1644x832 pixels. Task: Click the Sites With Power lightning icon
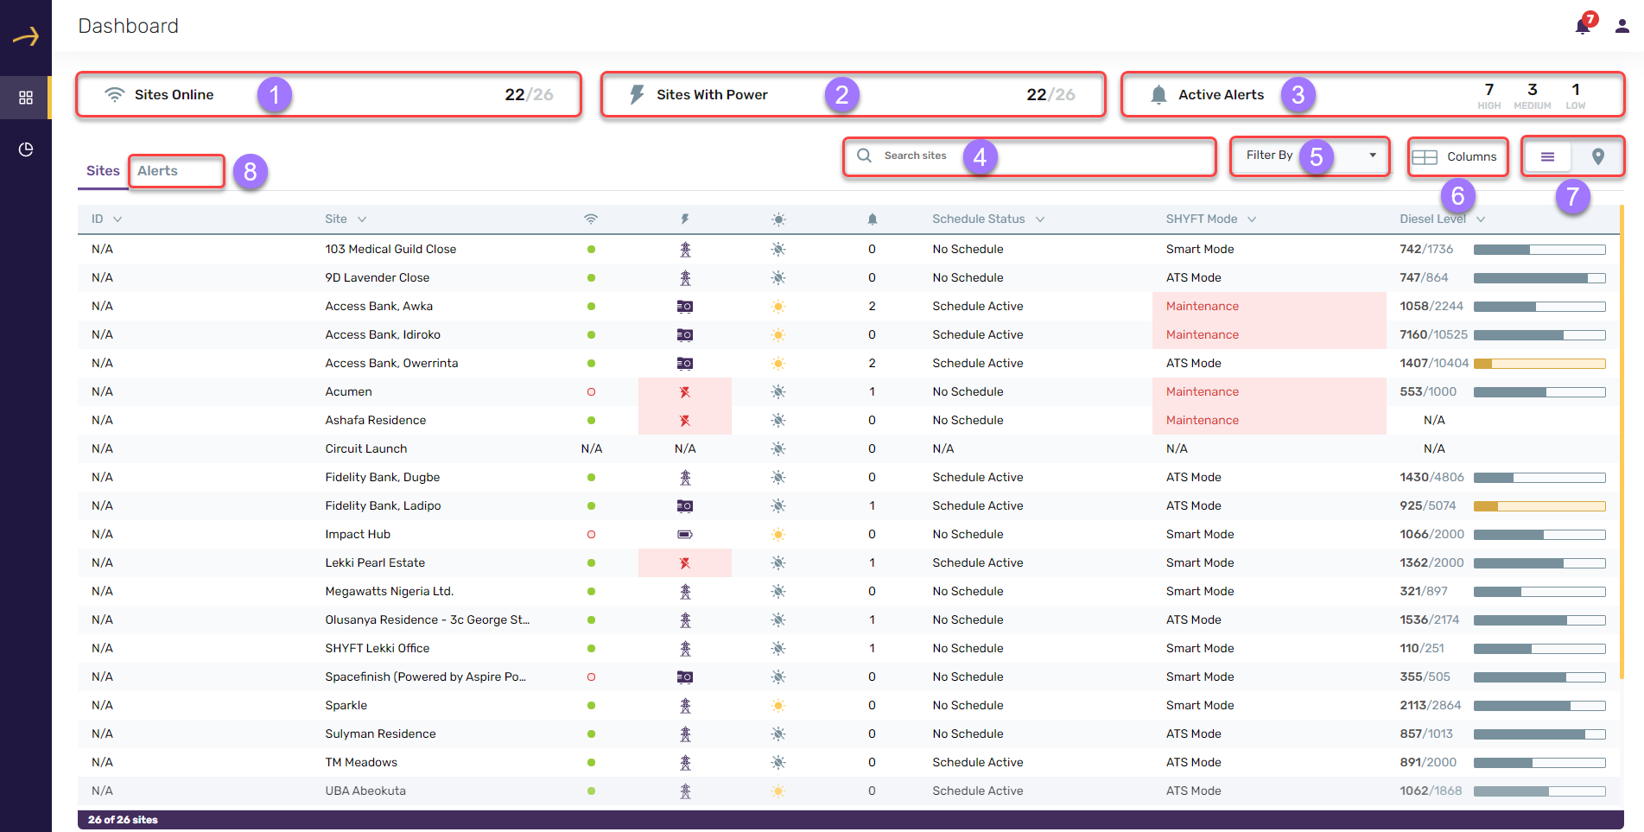pyautogui.click(x=637, y=95)
